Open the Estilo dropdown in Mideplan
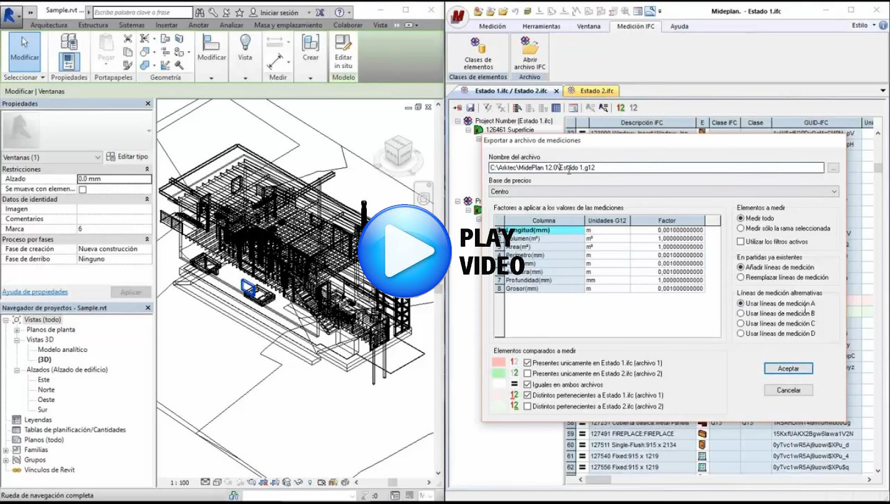890x504 pixels. (863, 25)
